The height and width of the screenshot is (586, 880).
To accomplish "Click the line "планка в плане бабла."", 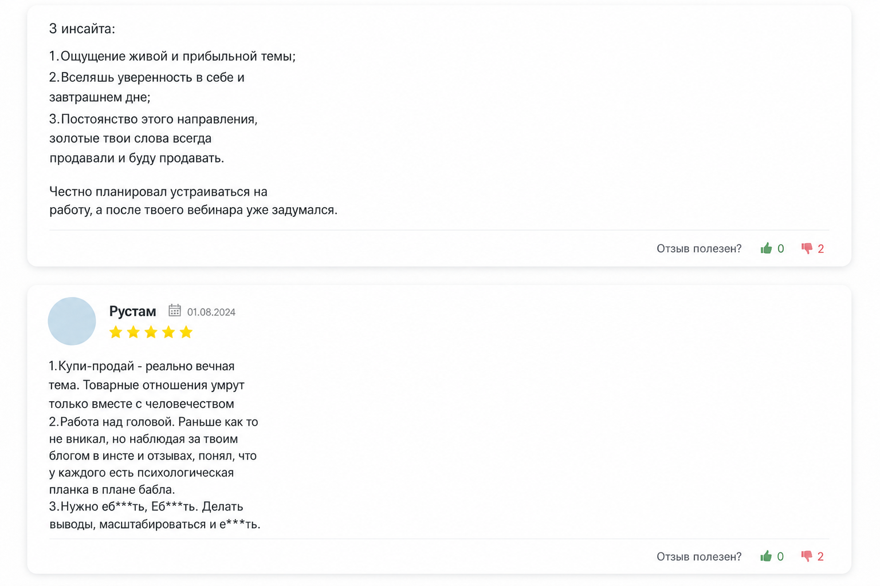I will pyautogui.click(x=112, y=489).
